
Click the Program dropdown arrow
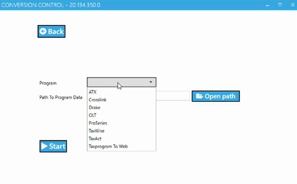click(151, 82)
